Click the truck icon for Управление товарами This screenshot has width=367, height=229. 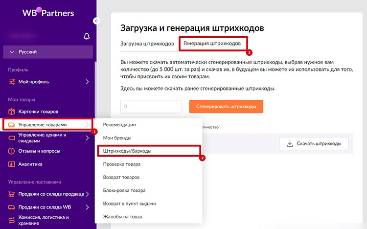click(x=11, y=125)
